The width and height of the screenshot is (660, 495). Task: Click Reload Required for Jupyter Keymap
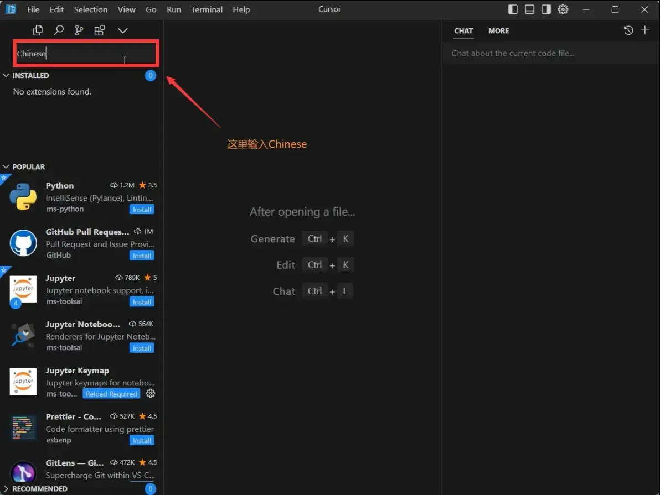(111, 394)
